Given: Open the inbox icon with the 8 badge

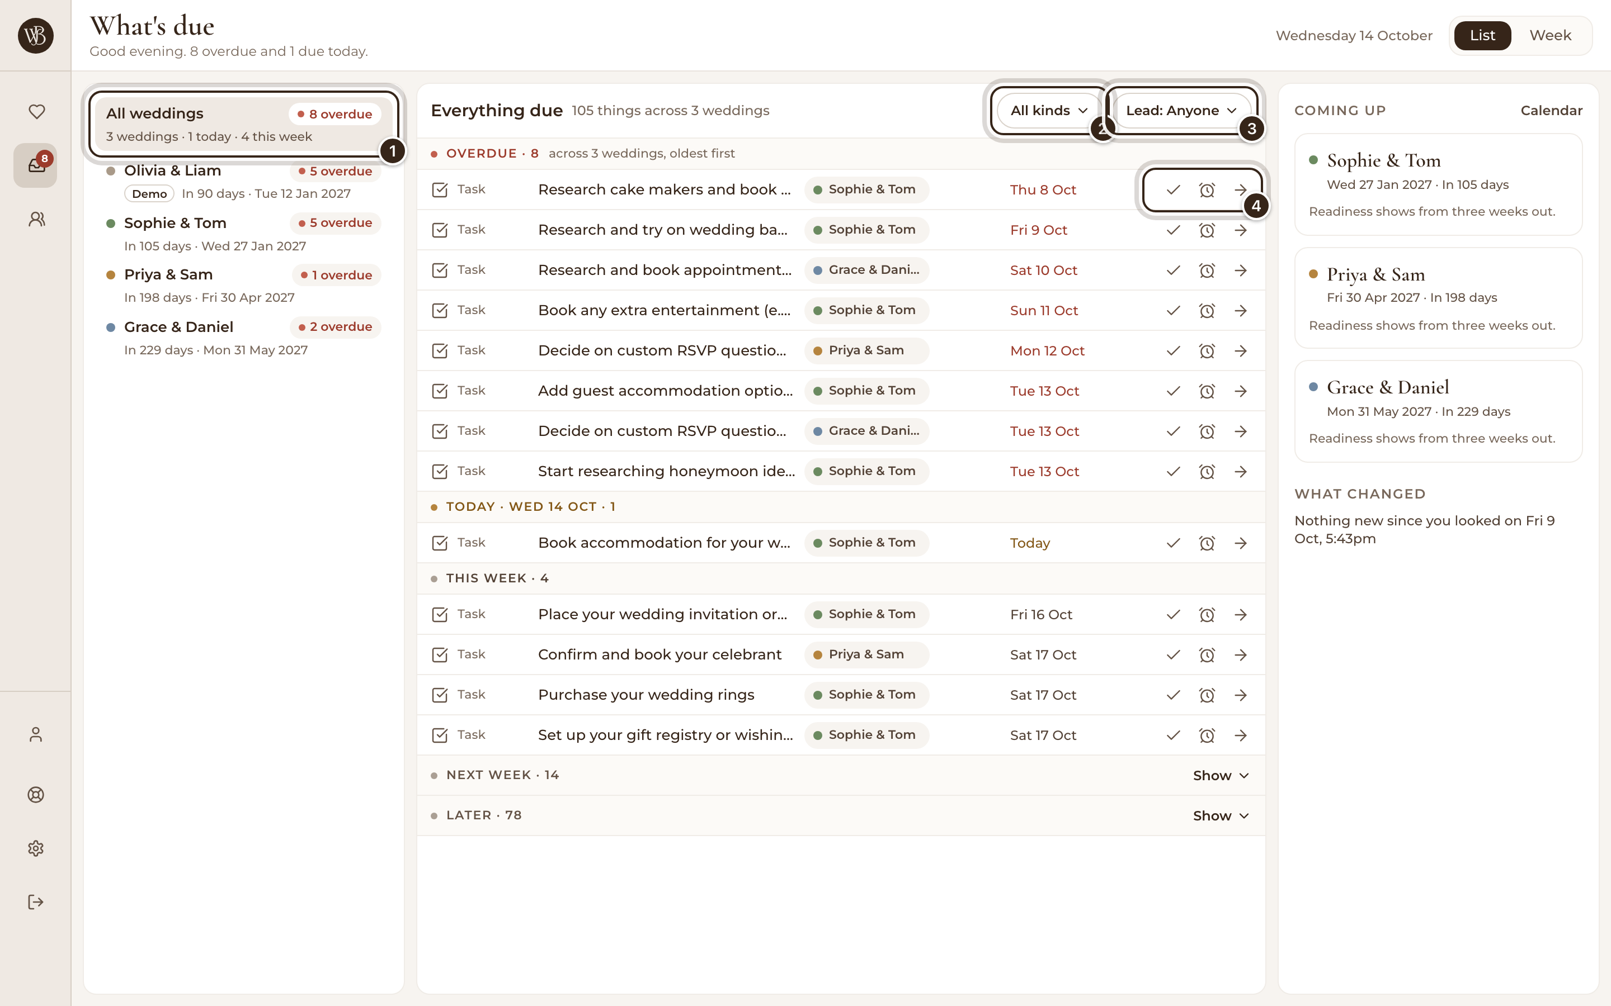Looking at the screenshot, I should [36, 165].
